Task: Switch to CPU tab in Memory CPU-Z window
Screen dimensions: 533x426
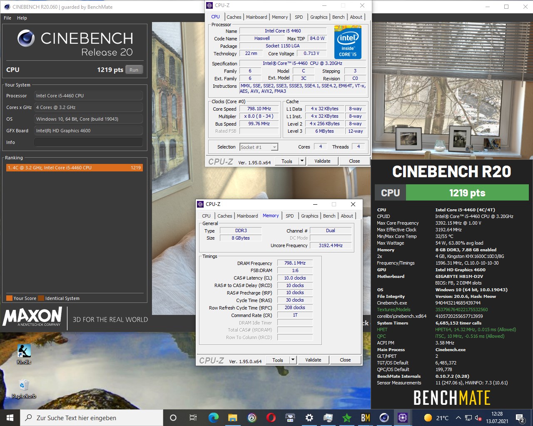Action: pos(206,216)
